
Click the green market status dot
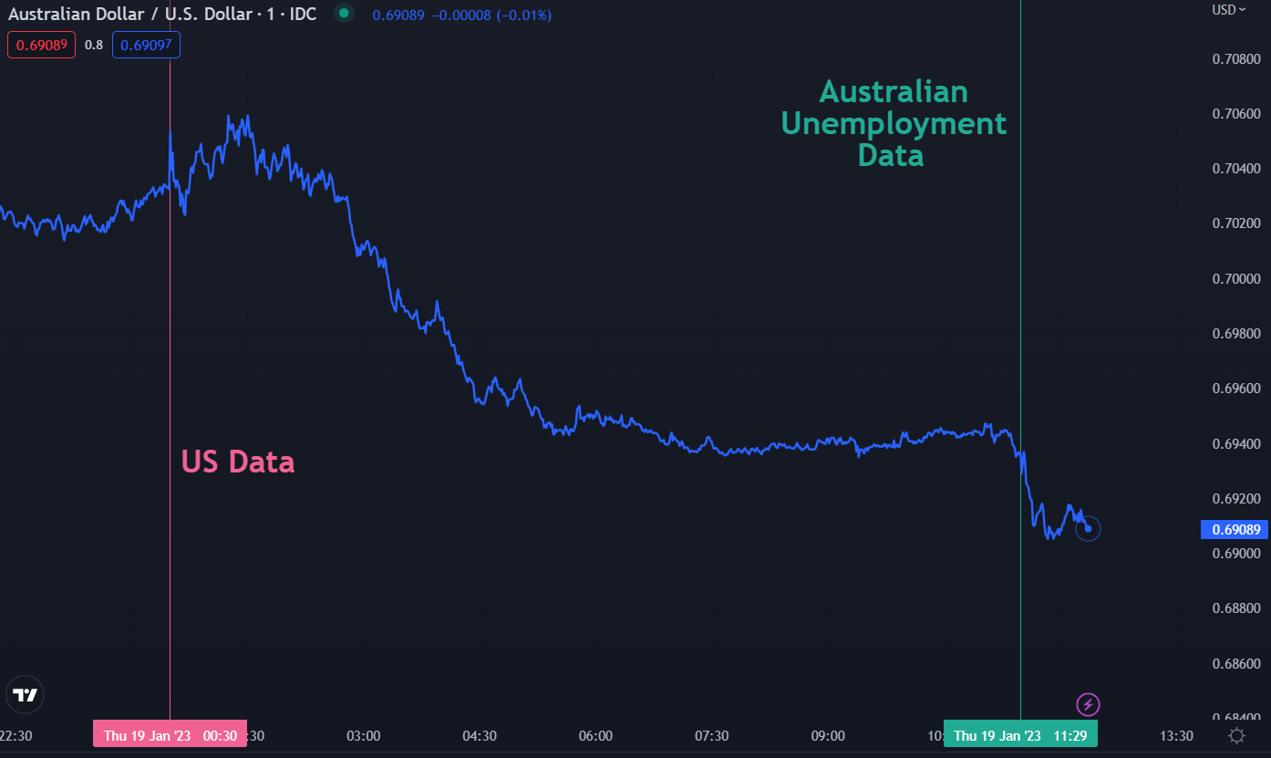point(344,14)
